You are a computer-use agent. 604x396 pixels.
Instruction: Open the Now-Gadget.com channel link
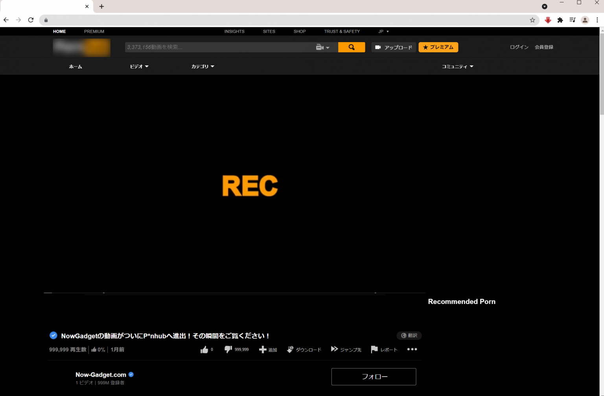tap(101, 375)
